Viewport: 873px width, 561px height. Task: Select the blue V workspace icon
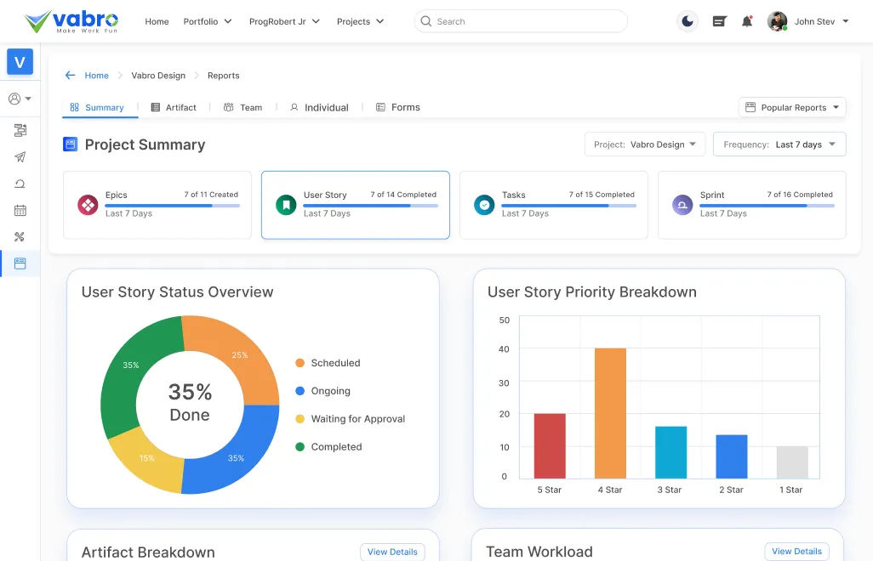click(20, 62)
